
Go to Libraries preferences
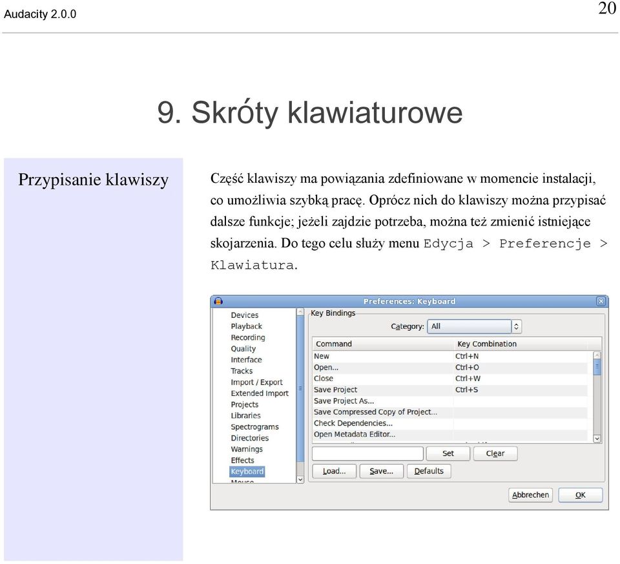point(245,415)
